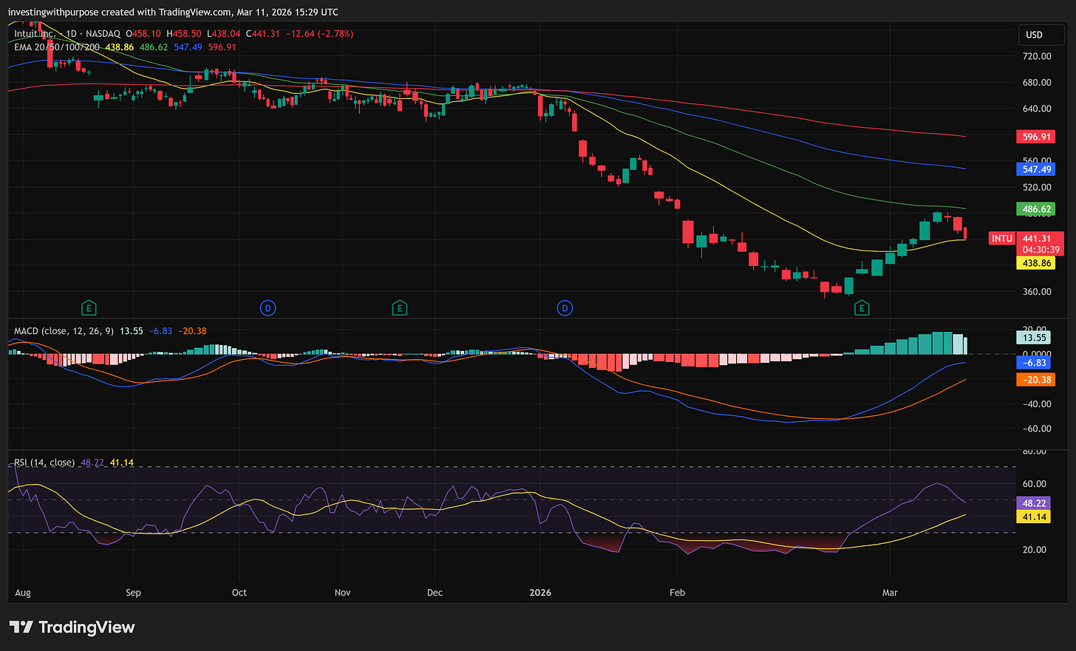Select the RSI (14, close) legend
Viewport: 1076px width, 651px height.
point(44,463)
